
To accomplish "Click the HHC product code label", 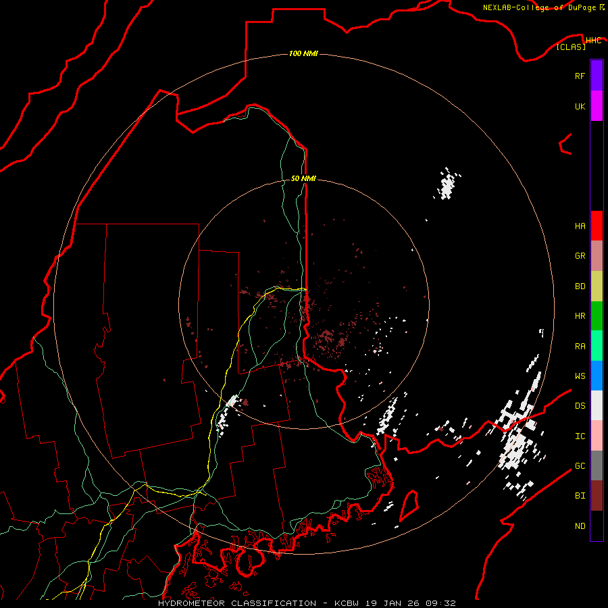I will (593, 41).
